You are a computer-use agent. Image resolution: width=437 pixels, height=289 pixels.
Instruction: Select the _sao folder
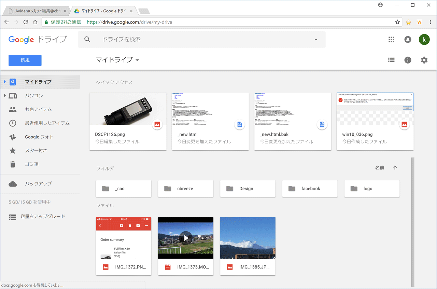[x=124, y=189]
